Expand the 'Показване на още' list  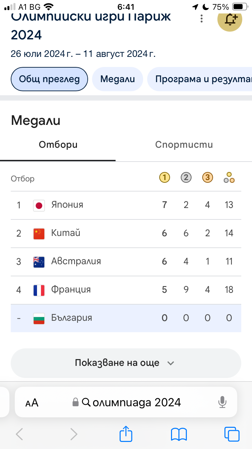[126, 363]
